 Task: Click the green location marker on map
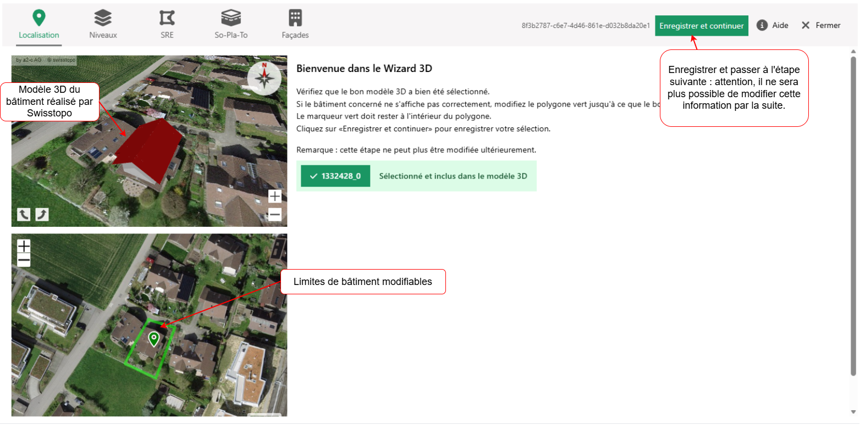coord(154,338)
